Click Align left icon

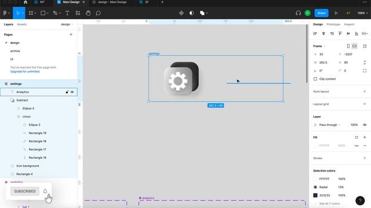(x=315, y=34)
